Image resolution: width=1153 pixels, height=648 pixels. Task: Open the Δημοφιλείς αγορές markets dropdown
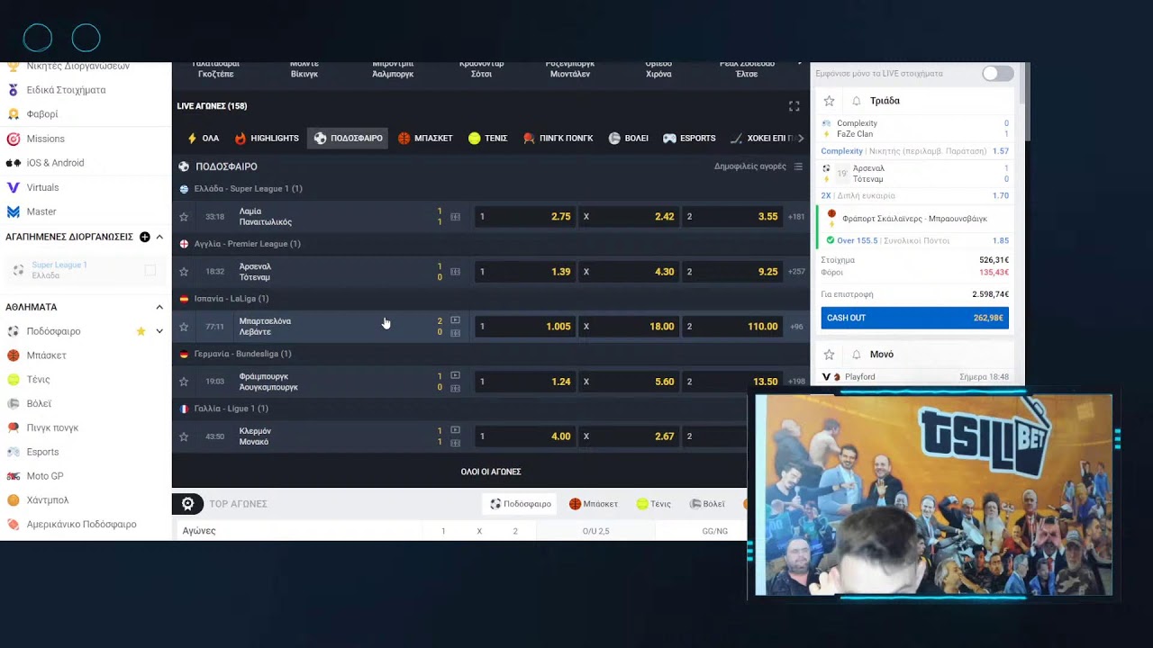click(750, 166)
